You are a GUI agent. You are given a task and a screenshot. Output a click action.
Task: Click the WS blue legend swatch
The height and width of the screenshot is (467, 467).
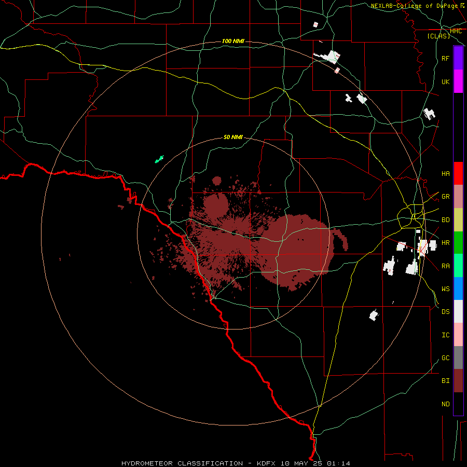(458, 289)
